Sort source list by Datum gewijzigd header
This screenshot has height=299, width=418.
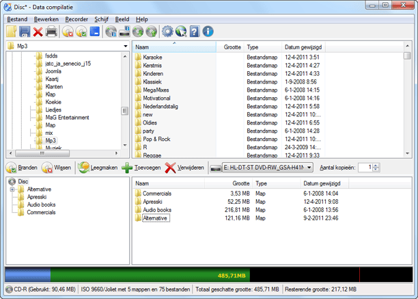click(x=303, y=47)
